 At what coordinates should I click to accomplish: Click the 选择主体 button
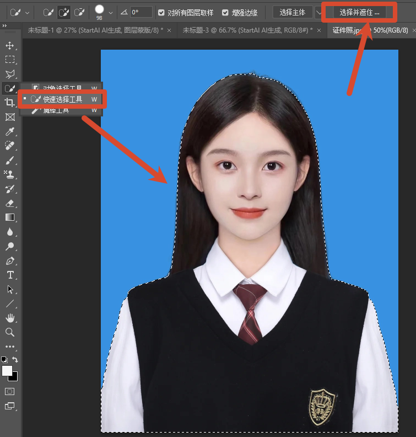[293, 13]
